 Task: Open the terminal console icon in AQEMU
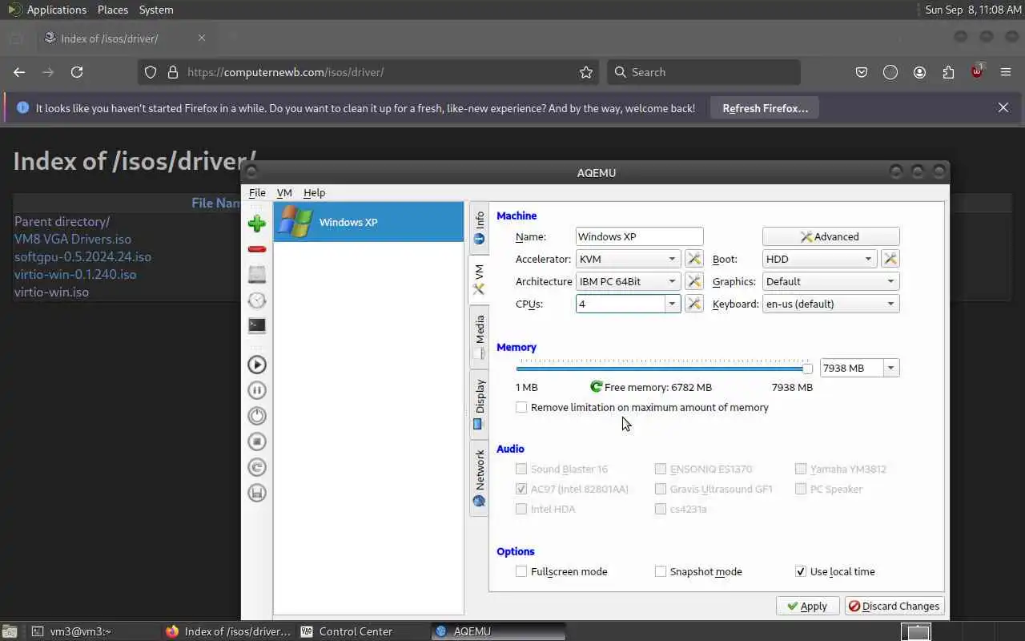pyautogui.click(x=257, y=326)
